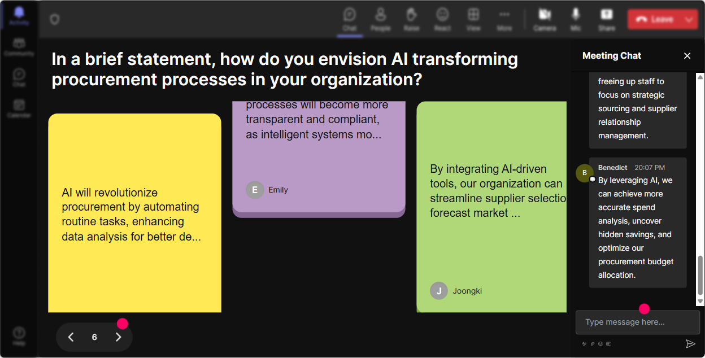Click the Meeting Chat panel title
Image resolution: width=705 pixels, height=358 pixels.
(612, 55)
